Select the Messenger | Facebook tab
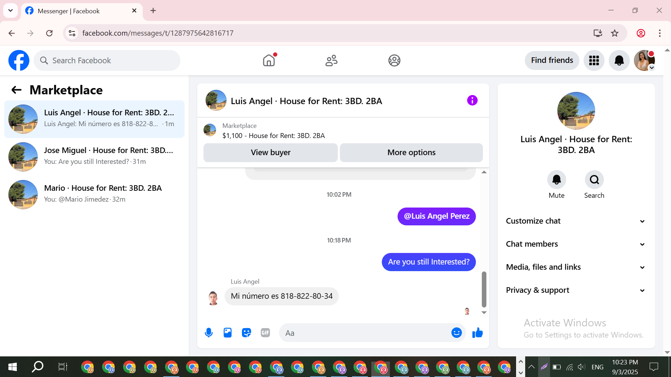 coord(82,11)
